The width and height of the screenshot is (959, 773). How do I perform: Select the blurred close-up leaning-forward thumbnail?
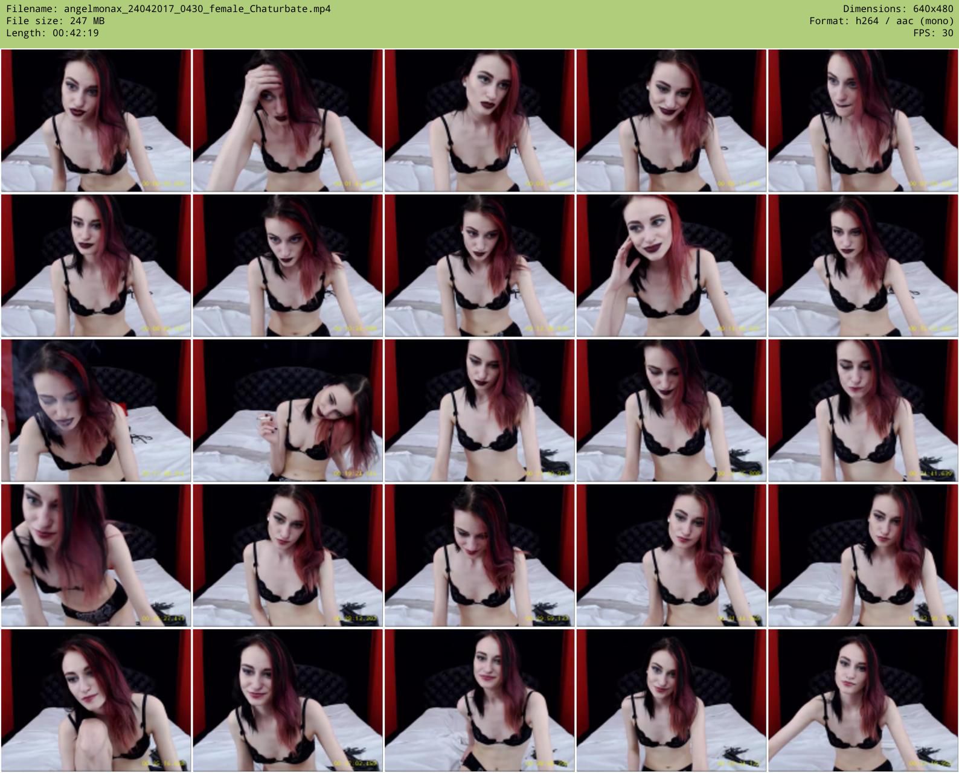pyautogui.click(x=96, y=556)
